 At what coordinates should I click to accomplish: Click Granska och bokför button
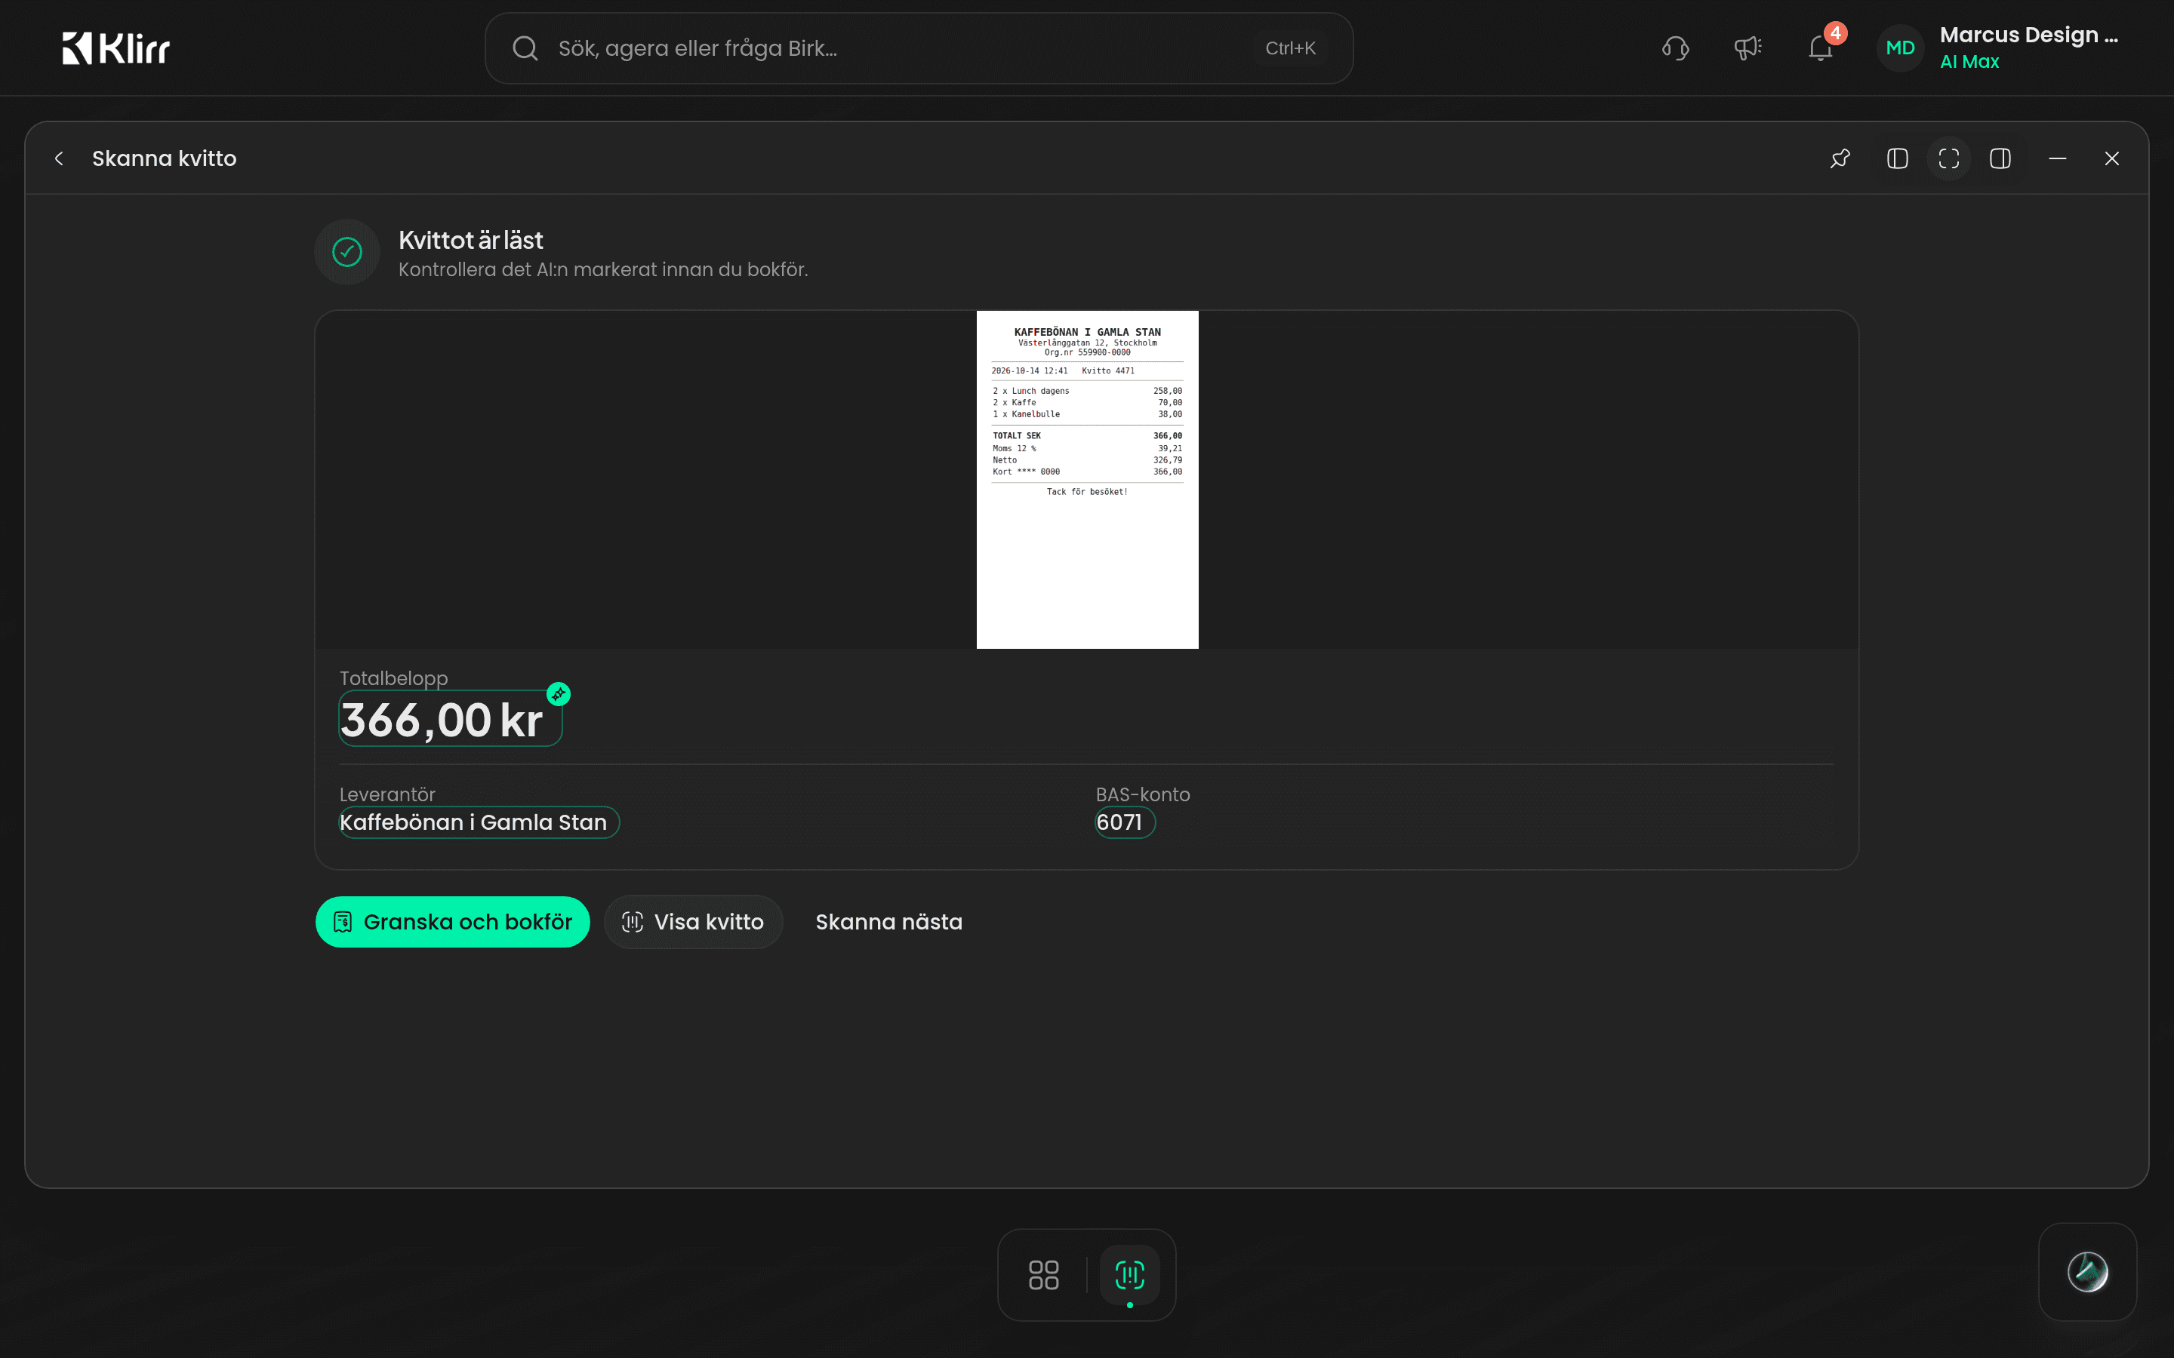(x=453, y=921)
